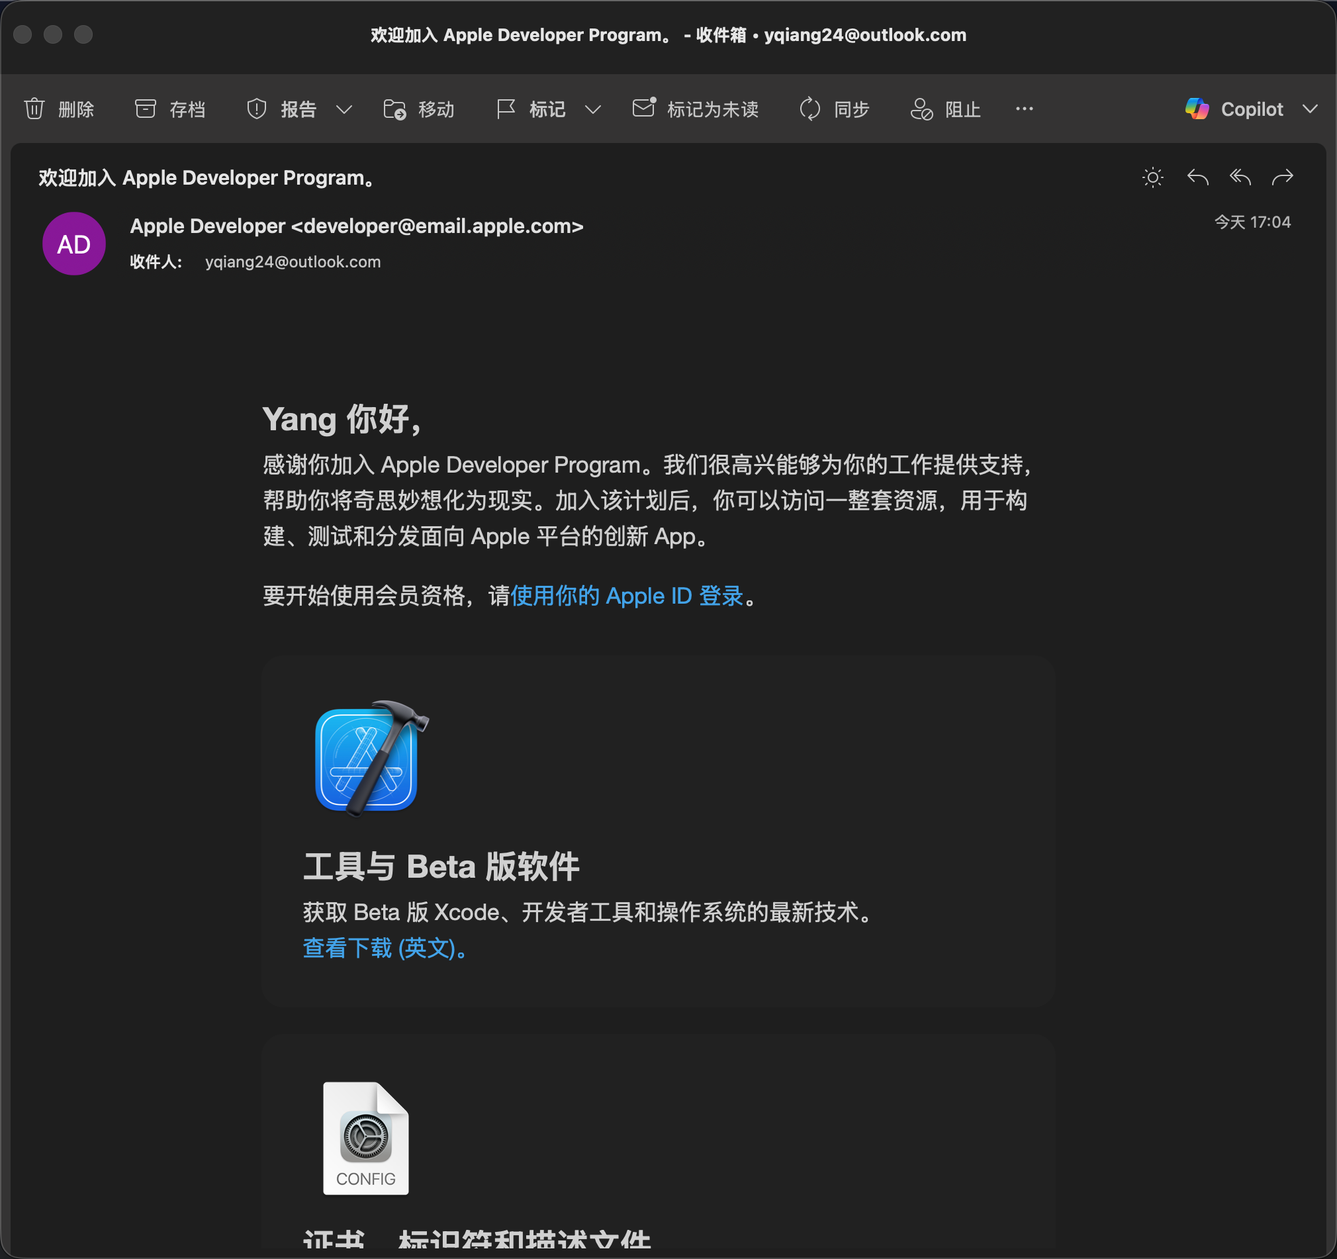Screen dimensions: 1337x1259
Task: Click the 存档 label in toolbar
Action: tap(187, 110)
